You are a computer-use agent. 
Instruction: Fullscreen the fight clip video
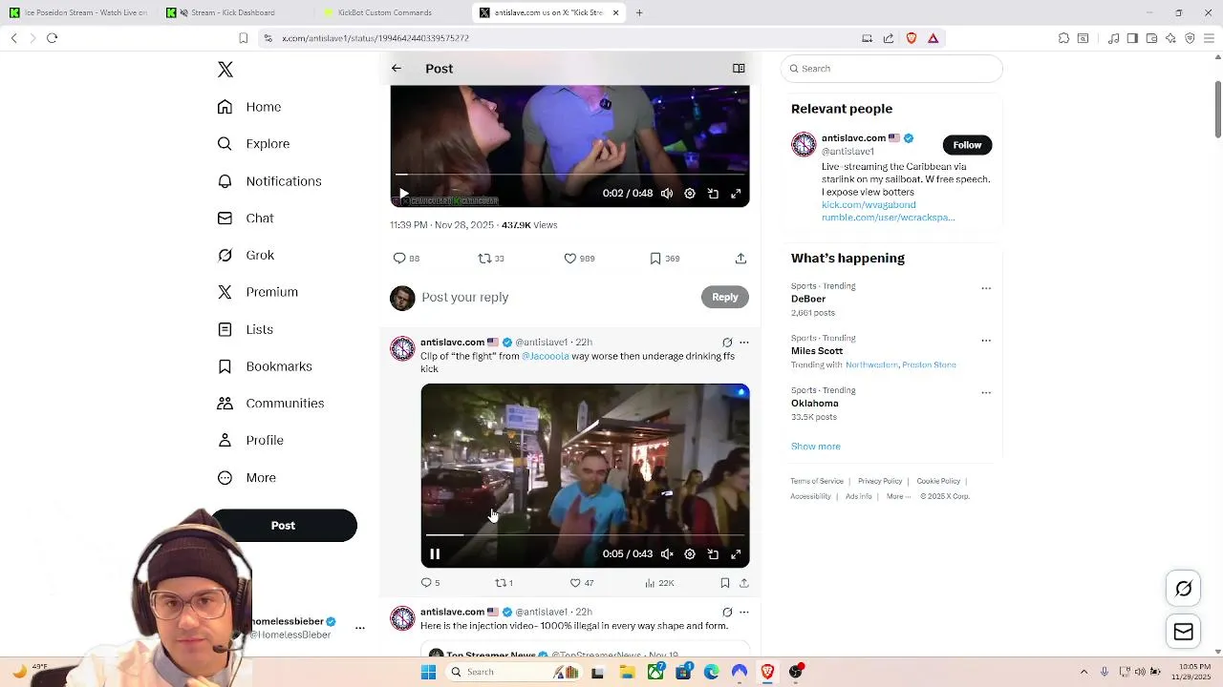[x=736, y=554]
